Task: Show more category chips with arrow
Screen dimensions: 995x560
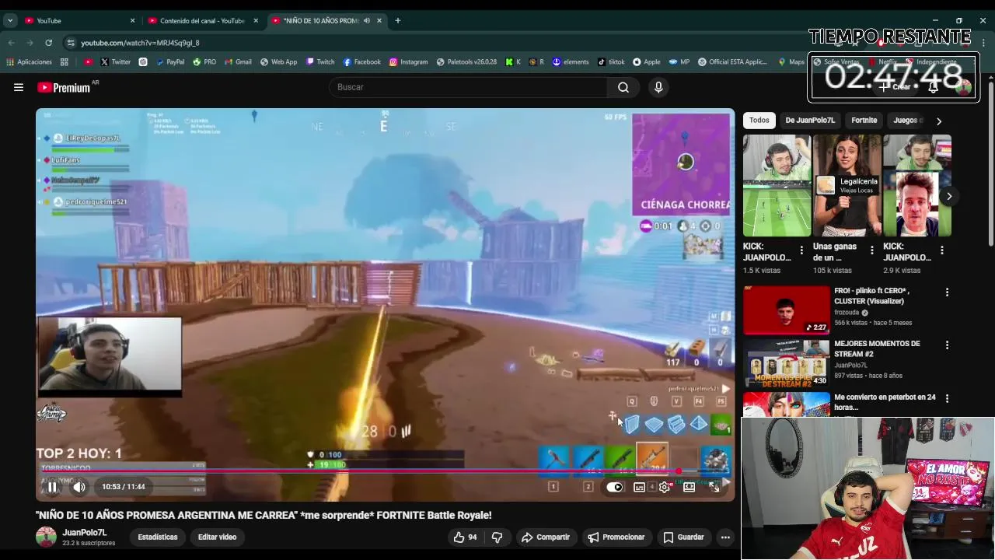Action: pyautogui.click(x=938, y=121)
